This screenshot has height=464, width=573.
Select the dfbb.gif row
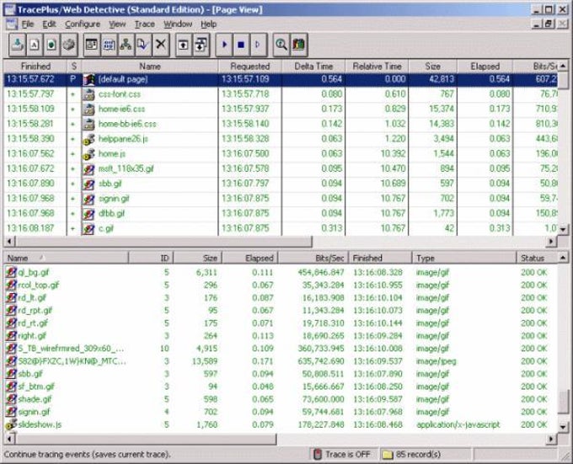point(281,213)
